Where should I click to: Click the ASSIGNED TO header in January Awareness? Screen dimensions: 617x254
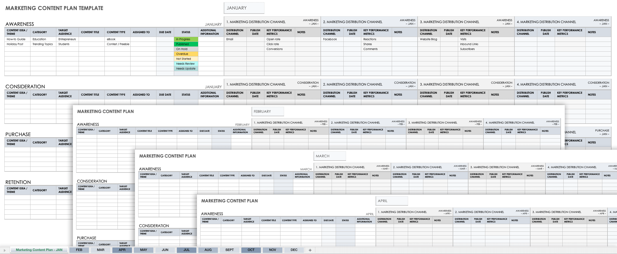point(143,32)
